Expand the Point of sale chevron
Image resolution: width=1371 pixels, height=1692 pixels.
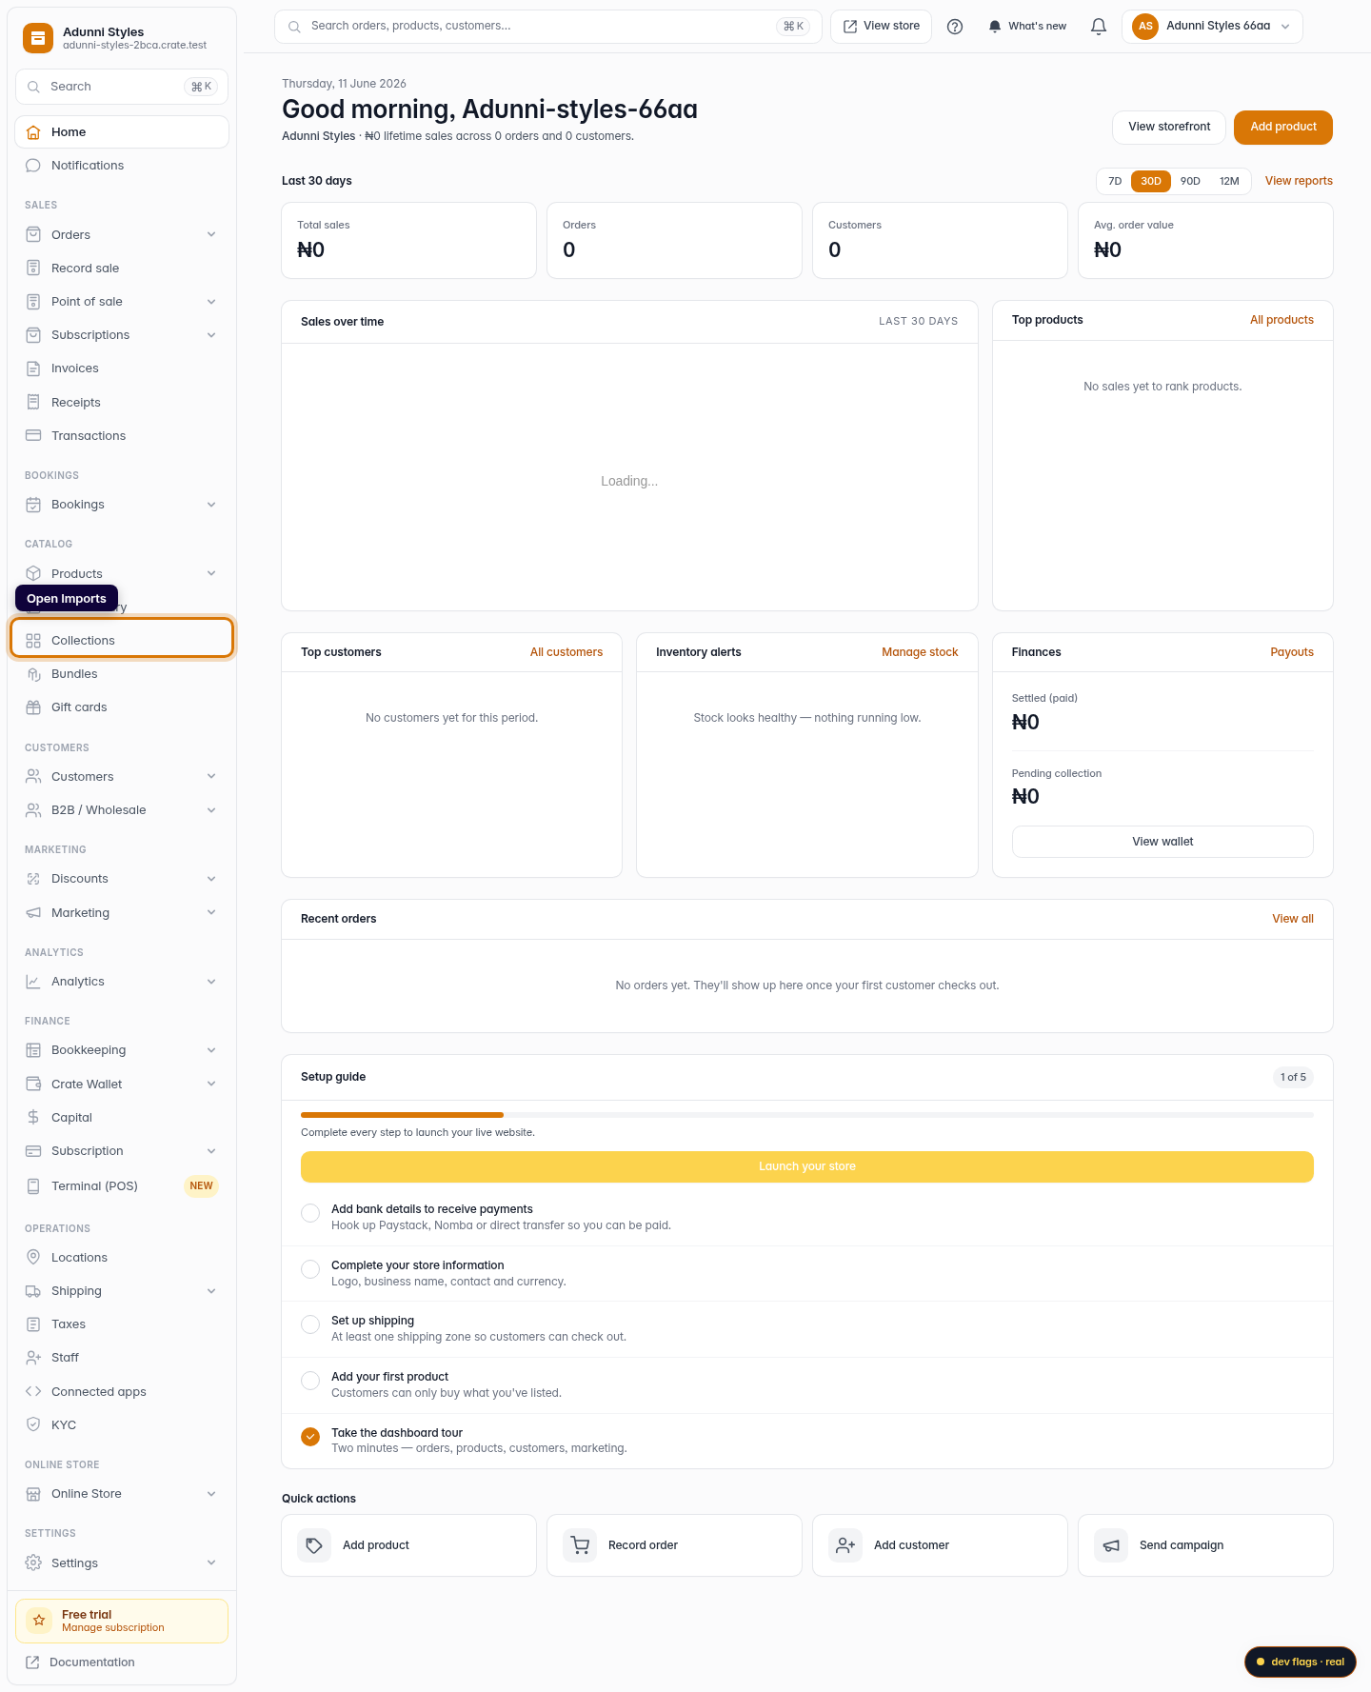[x=211, y=302]
